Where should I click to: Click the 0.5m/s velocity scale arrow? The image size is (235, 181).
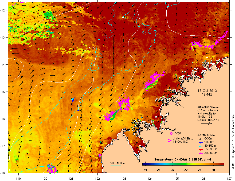206,123
